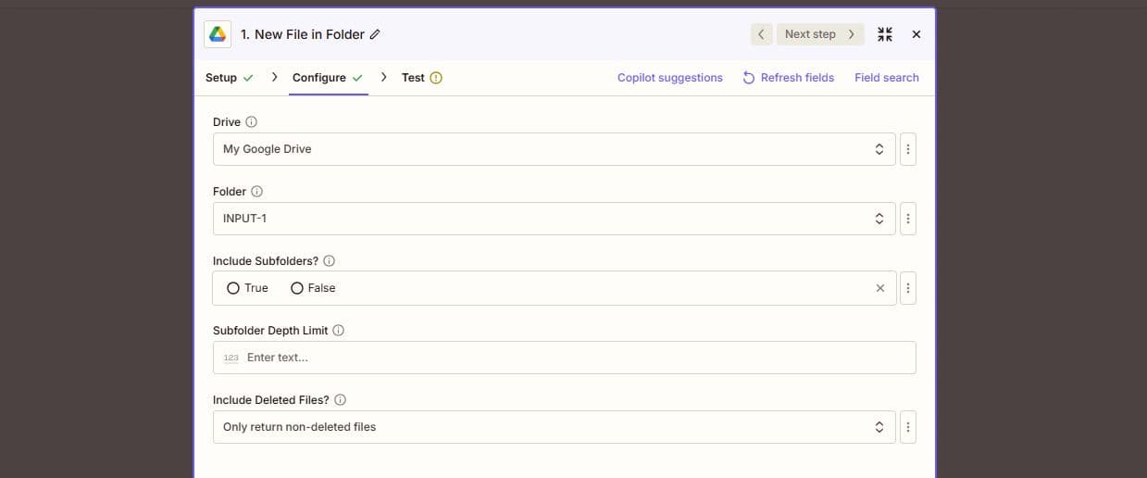Click the Subfolder Depth Limit text field
Image resolution: width=1147 pixels, height=478 pixels.
coord(565,358)
